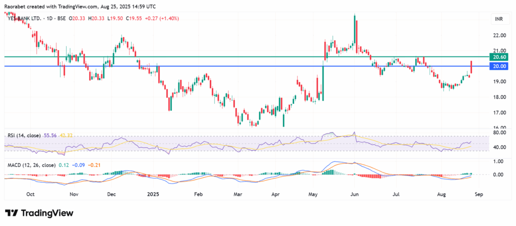Click the TradingView logo at bottom left
This screenshot has width=516, height=226.
click(x=39, y=213)
